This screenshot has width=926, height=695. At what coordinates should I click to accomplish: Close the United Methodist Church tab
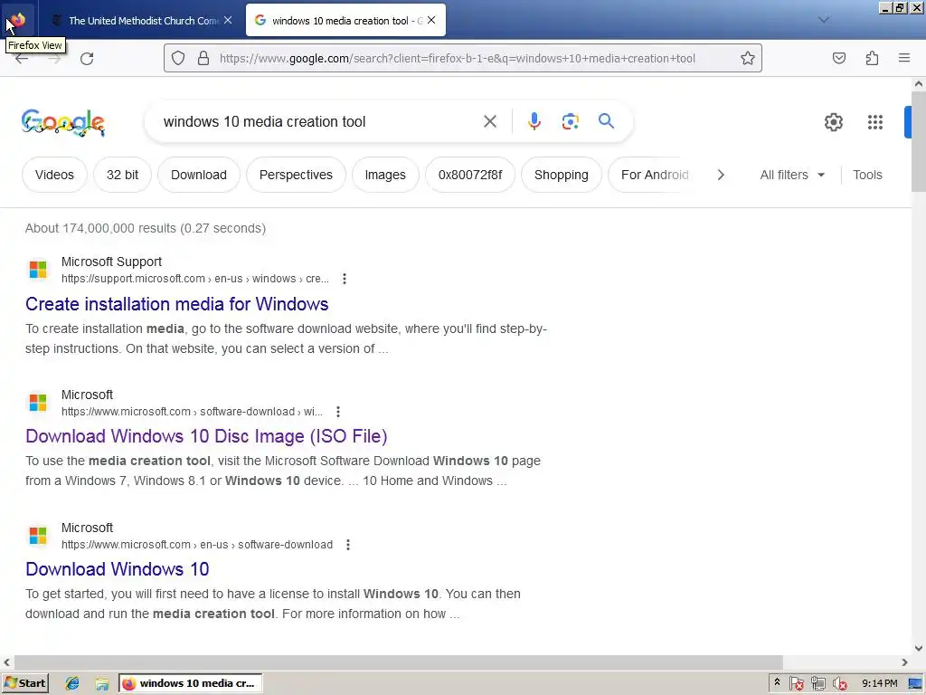click(x=228, y=20)
